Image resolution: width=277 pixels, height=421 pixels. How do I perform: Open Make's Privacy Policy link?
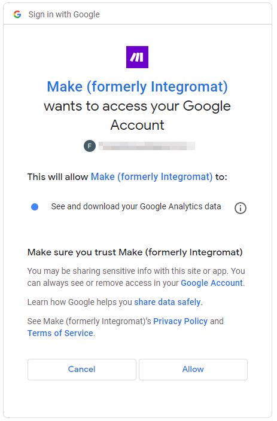(x=180, y=321)
